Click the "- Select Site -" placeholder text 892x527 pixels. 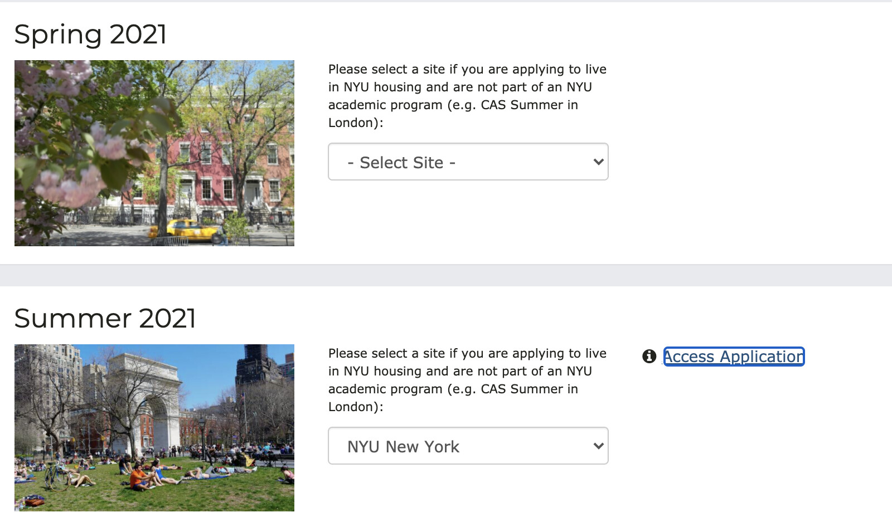point(401,163)
